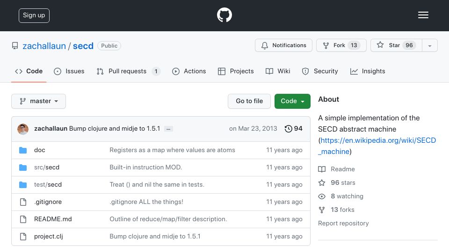
Task: Click the test/secd folder icon
Action: tap(23, 185)
